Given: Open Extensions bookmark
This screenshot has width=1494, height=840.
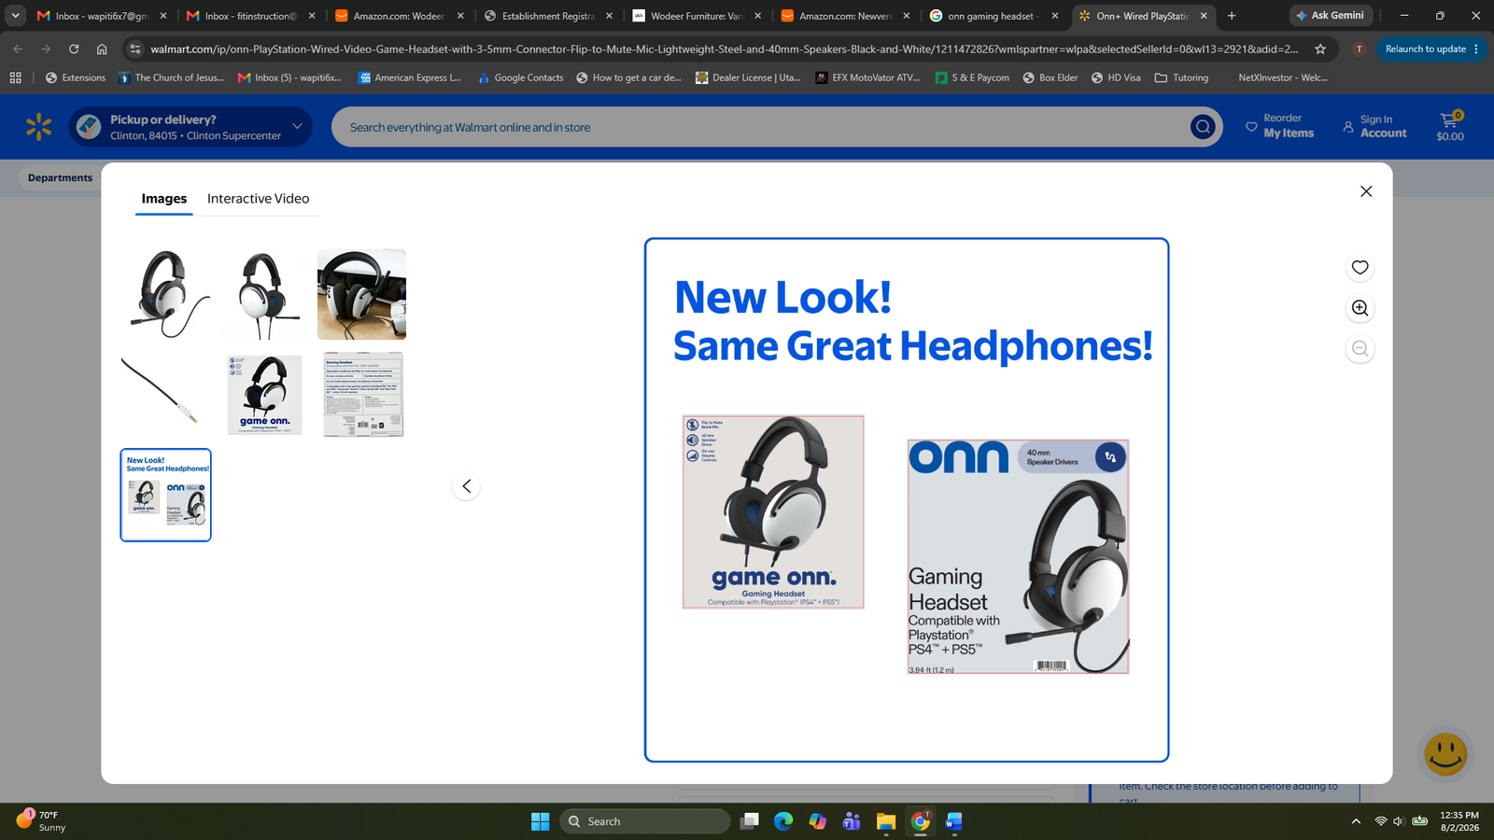Looking at the screenshot, I should coord(76,77).
